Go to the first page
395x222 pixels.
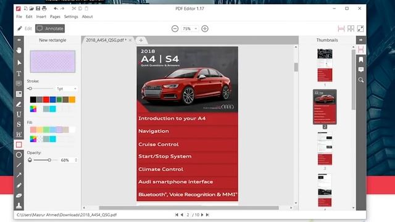tap(177, 215)
